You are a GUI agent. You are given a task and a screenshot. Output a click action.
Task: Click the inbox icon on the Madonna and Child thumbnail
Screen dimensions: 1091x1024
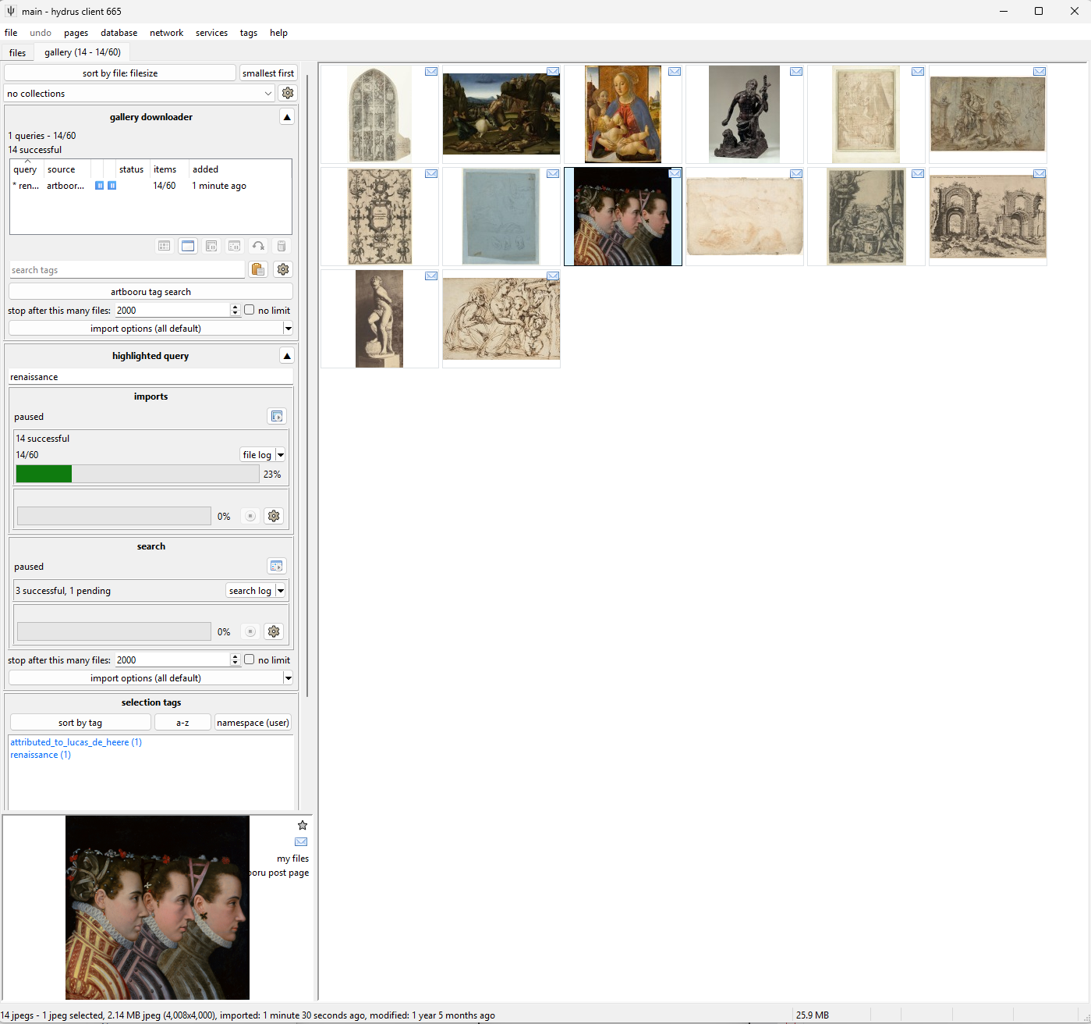tap(675, 72)
